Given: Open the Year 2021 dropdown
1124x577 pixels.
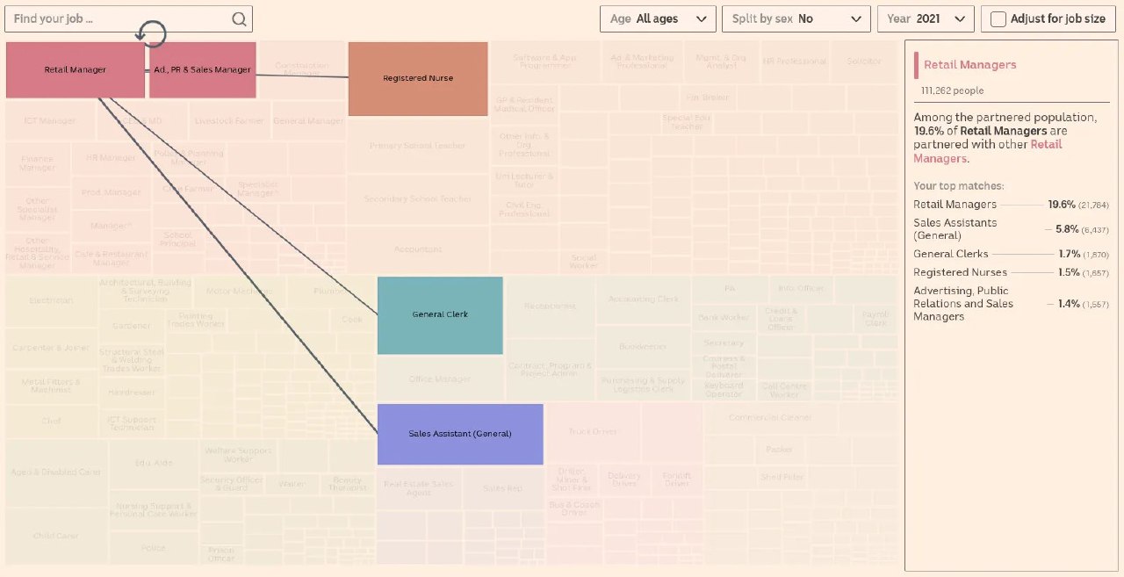Looking at the screenshot, I should (925, 19).
